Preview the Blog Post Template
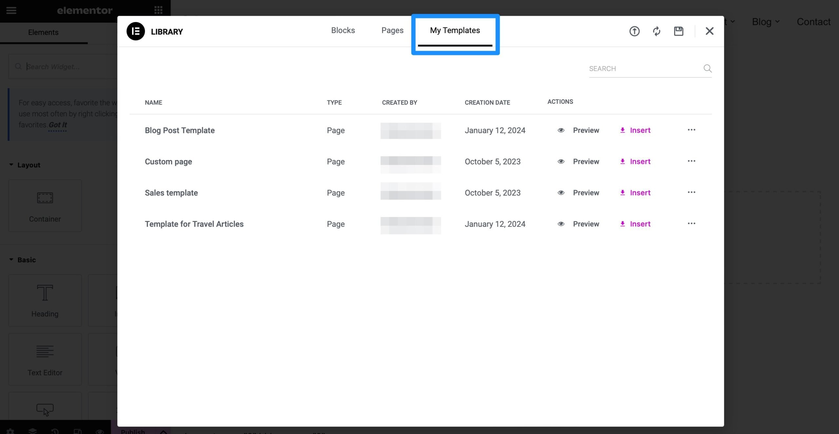Screen dimensions: 839x434 [586, 130]
